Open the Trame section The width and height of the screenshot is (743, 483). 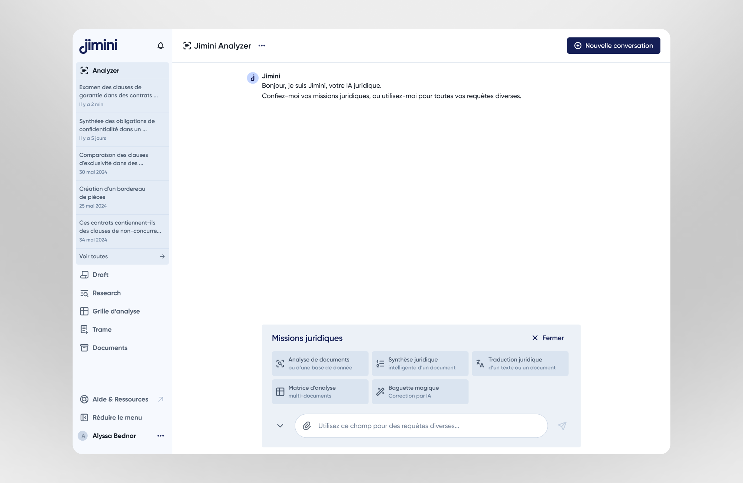point(102,329)
